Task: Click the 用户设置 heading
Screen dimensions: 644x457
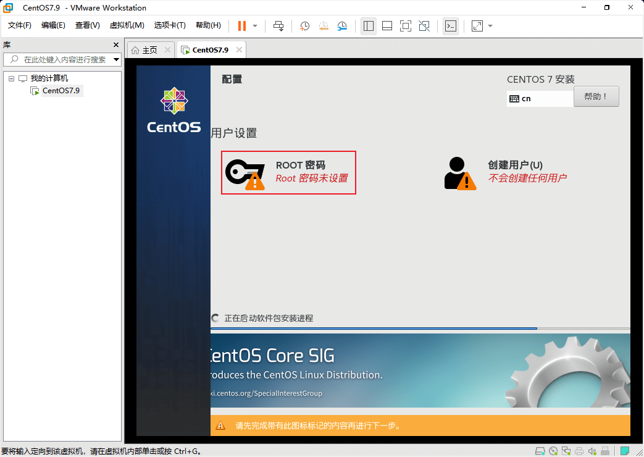Action: (234, 133)
